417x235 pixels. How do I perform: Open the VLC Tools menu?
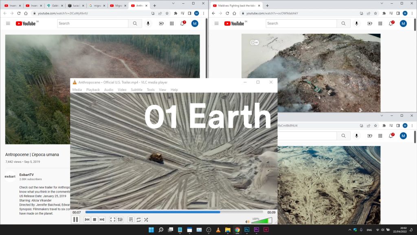click(151, 90)
